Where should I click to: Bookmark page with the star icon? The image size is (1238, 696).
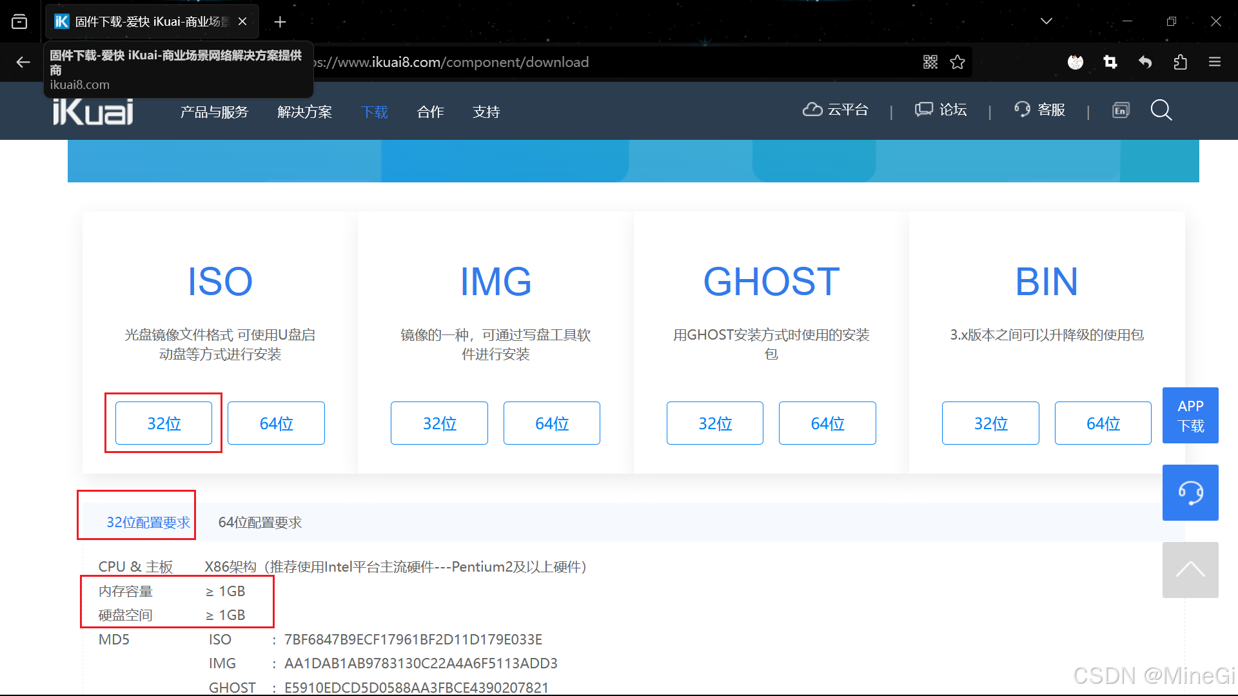tap(958, 62)
